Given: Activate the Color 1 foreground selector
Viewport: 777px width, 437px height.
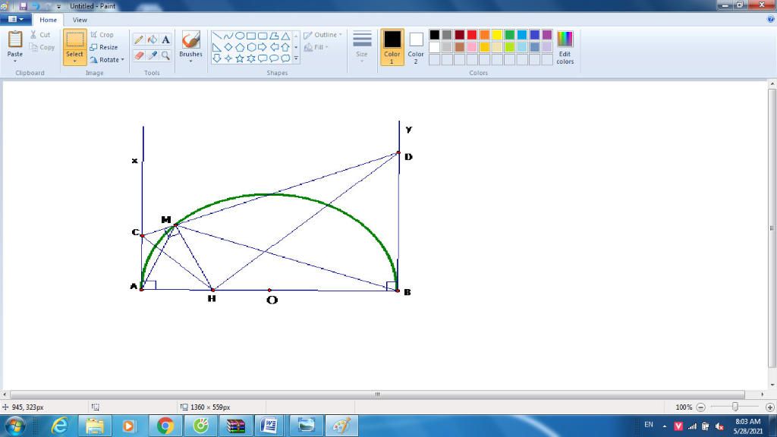Looking at the screenshot, I should [392, 47].
